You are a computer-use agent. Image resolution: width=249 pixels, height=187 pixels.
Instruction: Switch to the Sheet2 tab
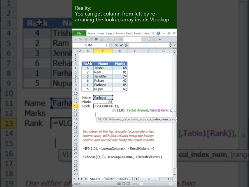click(x=109, y=179)
